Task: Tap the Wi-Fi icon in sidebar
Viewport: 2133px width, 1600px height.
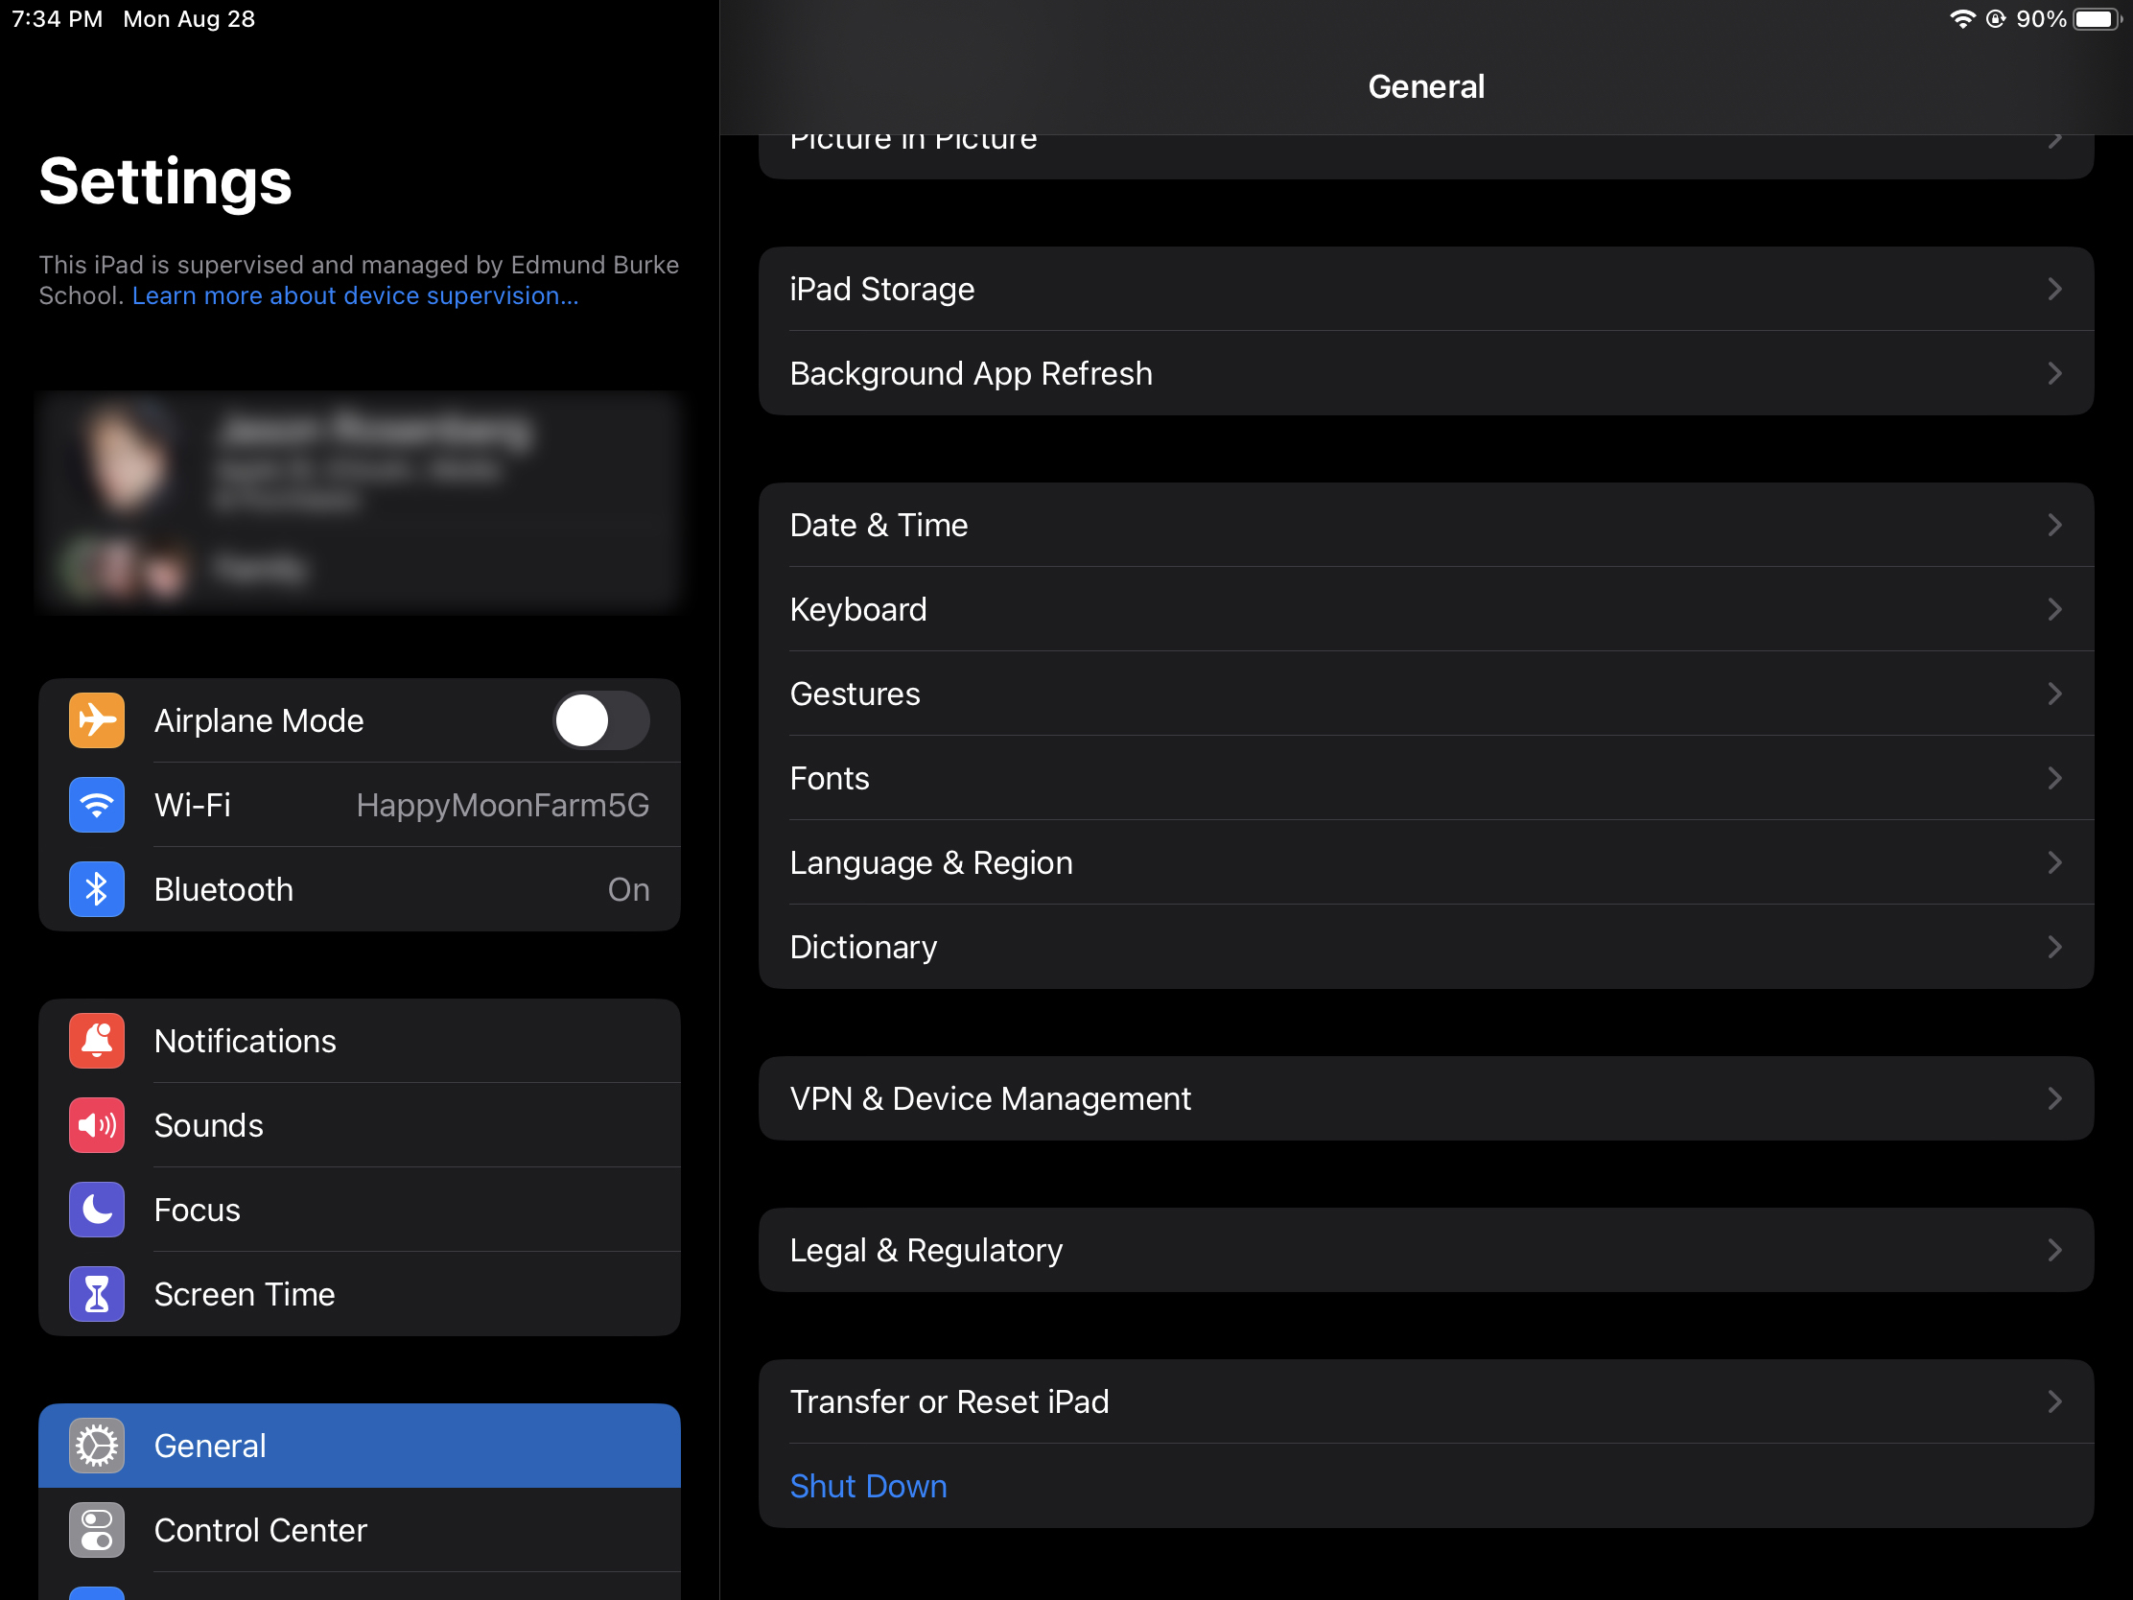Action: tap(97, 805)
